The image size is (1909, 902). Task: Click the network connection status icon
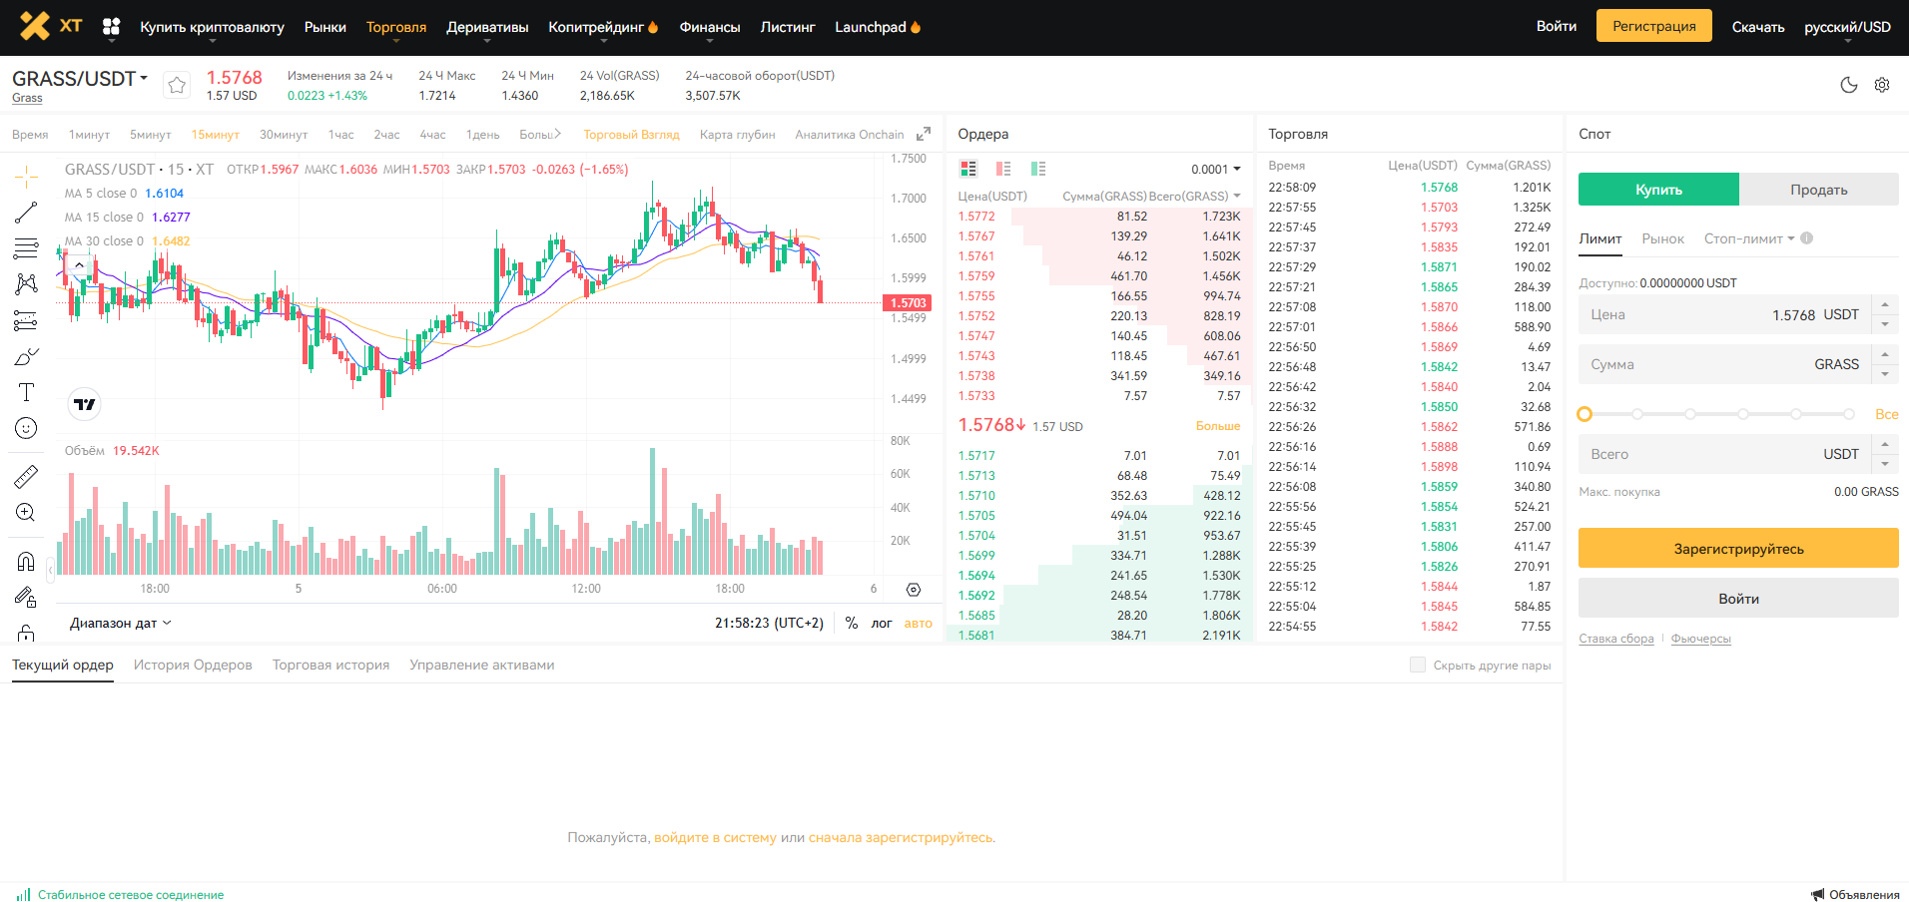tap(23, 895)
